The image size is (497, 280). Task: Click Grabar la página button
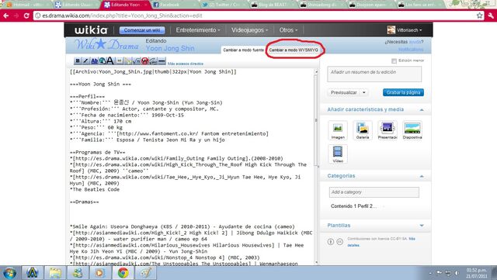(403, 92)
